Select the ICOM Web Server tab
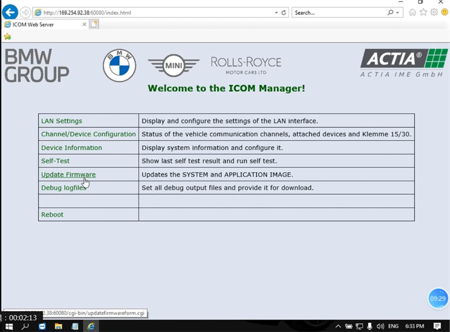The height and width of the screenshot is (332, 450). pyautogui.click(x=42, y=25)
